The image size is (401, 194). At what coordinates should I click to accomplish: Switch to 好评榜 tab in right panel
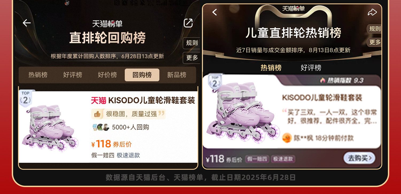click(311, 68)
